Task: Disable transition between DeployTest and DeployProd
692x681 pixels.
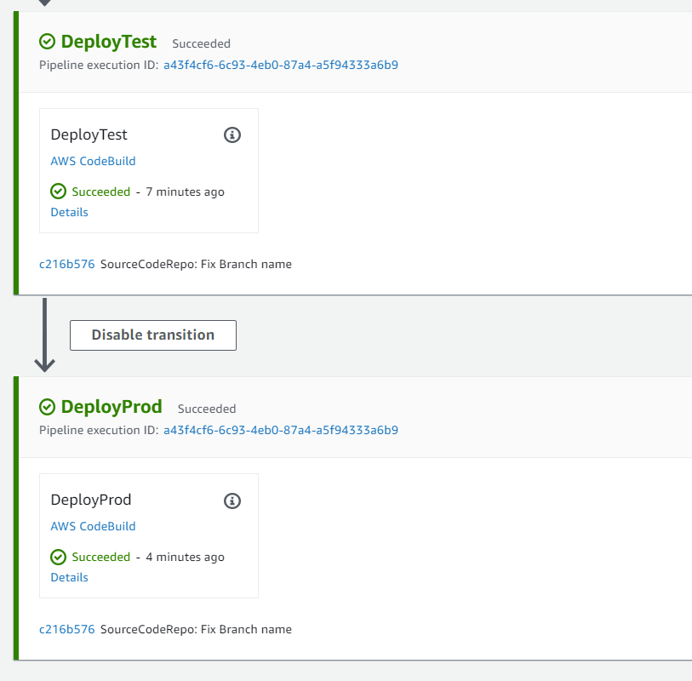Action: (152, 335)
